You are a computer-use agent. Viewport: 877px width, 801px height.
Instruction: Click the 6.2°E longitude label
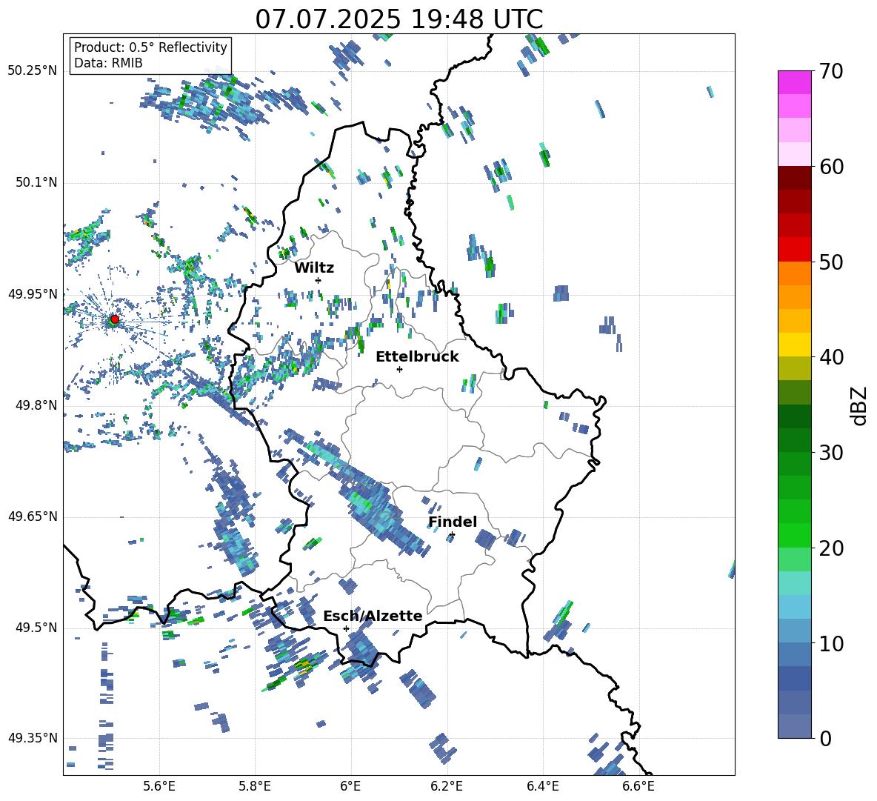[447, 786]
